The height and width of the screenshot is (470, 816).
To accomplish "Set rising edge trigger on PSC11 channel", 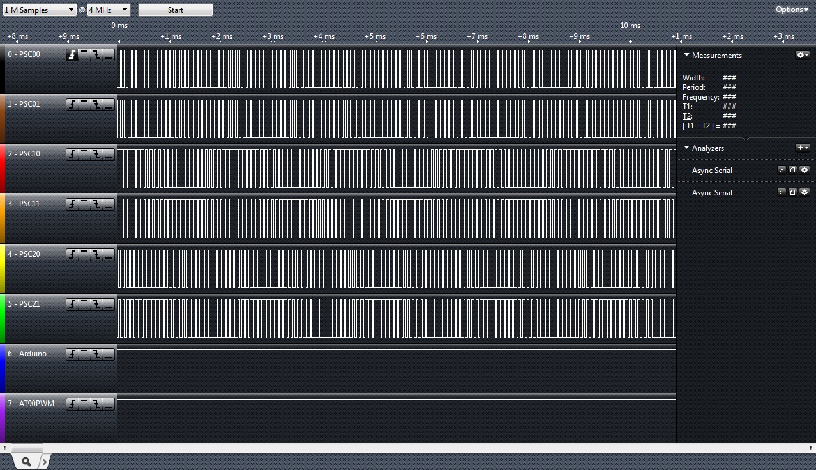I will (72, 204).
